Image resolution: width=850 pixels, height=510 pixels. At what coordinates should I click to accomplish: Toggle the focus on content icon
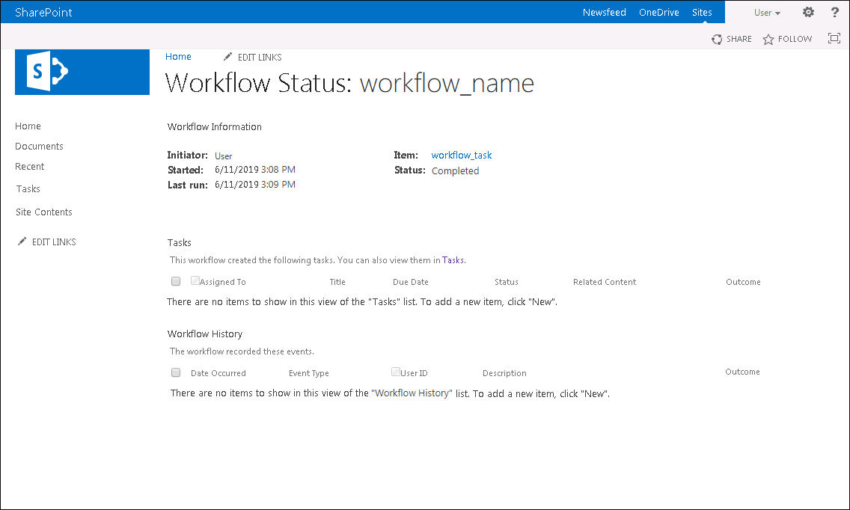click(834, 39)
